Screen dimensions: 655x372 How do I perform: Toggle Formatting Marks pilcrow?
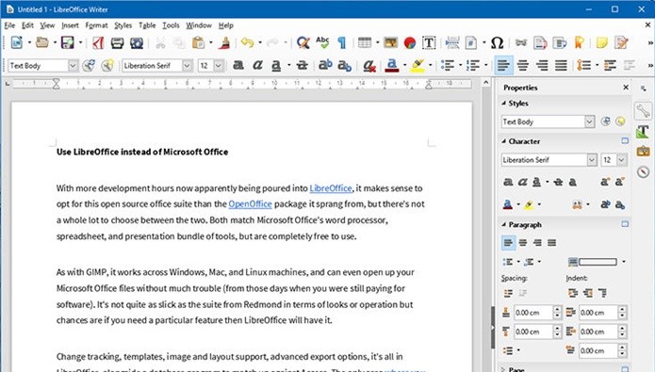click(x=342, y=42)
